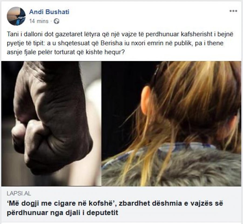The width and height of the screenshot is (243, 224).
Task: Open the three-dots post options menu
Action: coord(233,11)
